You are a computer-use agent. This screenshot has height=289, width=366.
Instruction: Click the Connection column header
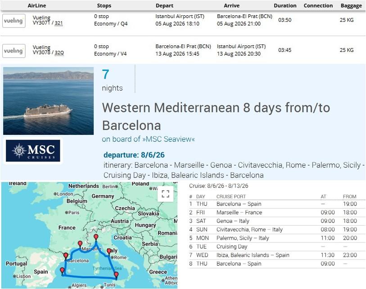click(x=318, y=5)
